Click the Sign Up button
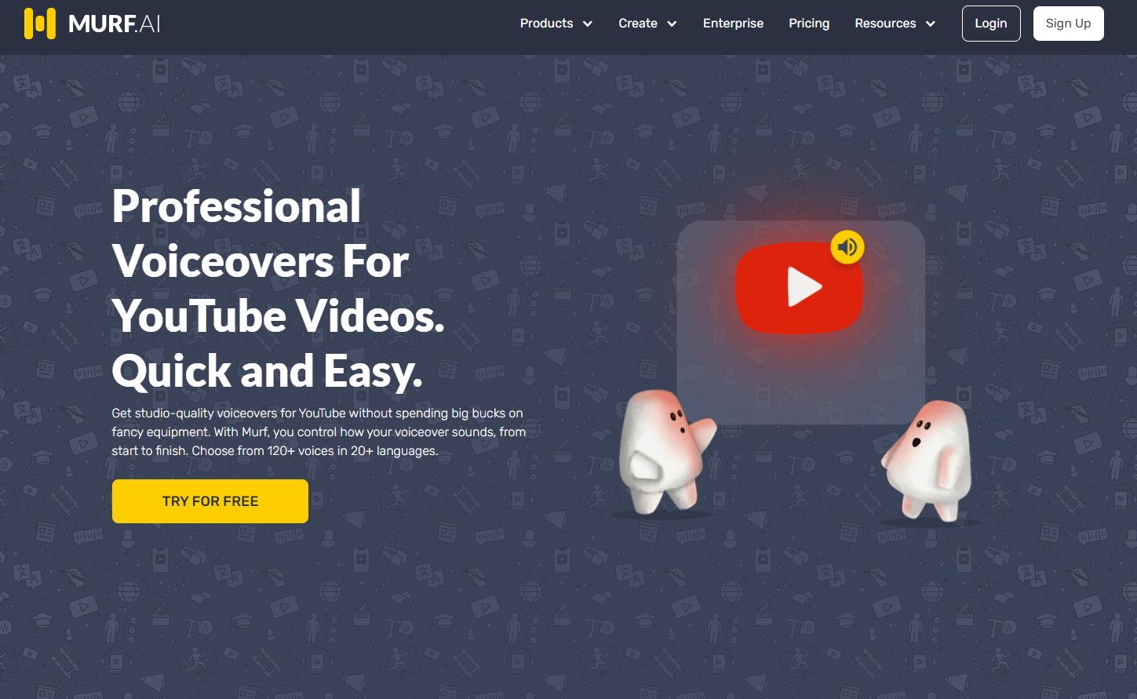This screenshot has height=699, width=1137. (1068, 24)
